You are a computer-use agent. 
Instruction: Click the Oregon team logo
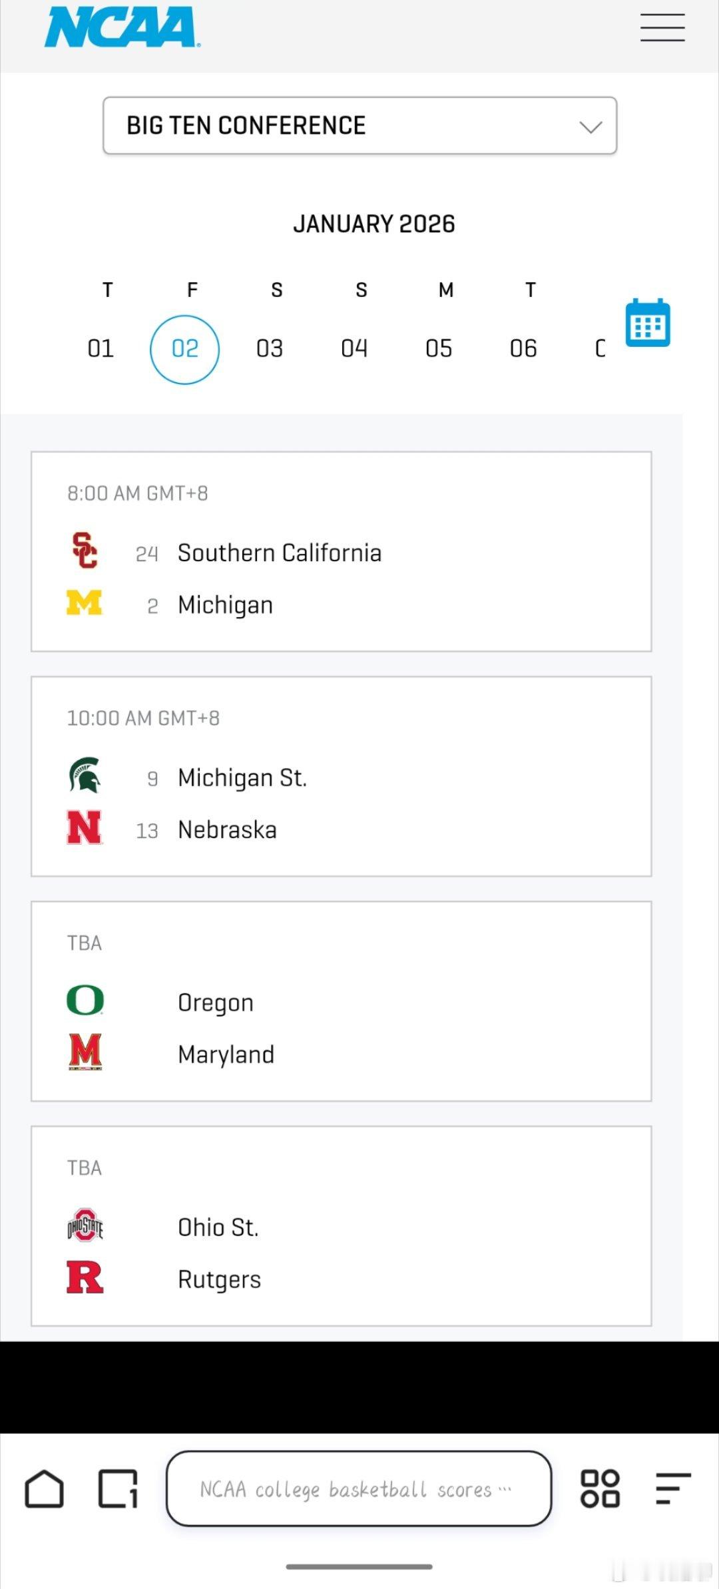(x=85, y=1001)
